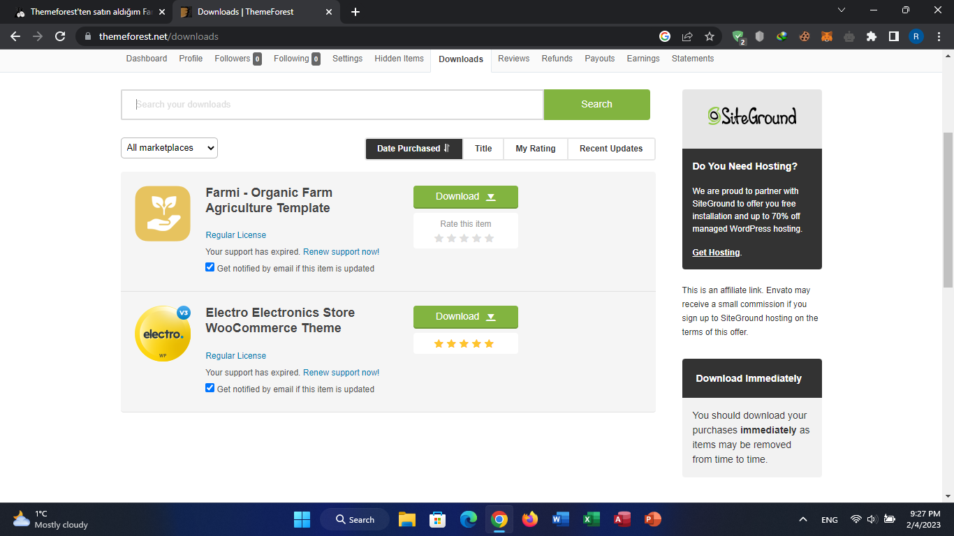Open PowerPoint from the taskbar

(653, 519)
